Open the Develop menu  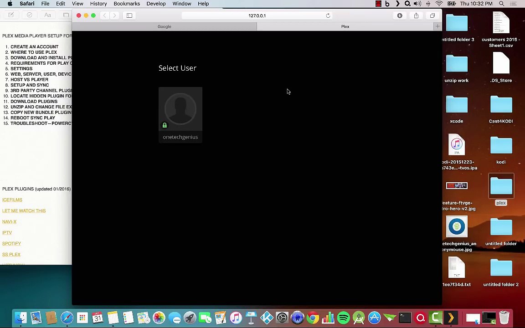(x=156, y=4)
